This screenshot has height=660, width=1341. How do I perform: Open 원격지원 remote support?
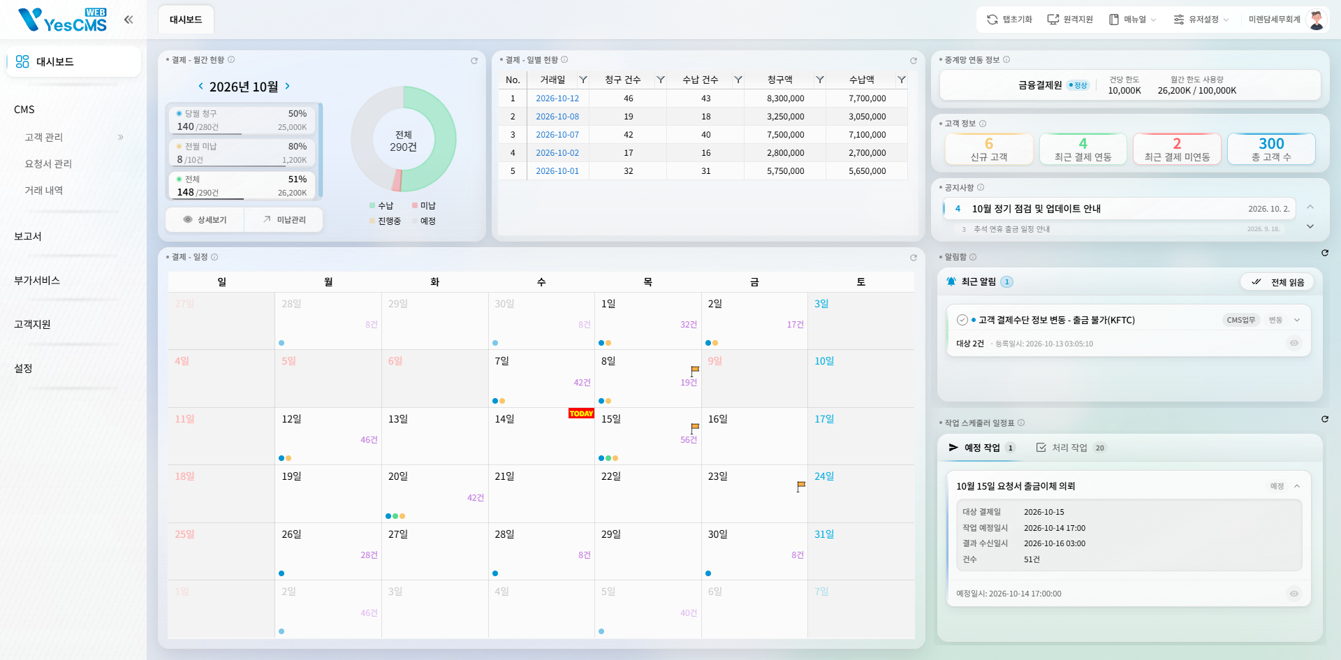1070,20
